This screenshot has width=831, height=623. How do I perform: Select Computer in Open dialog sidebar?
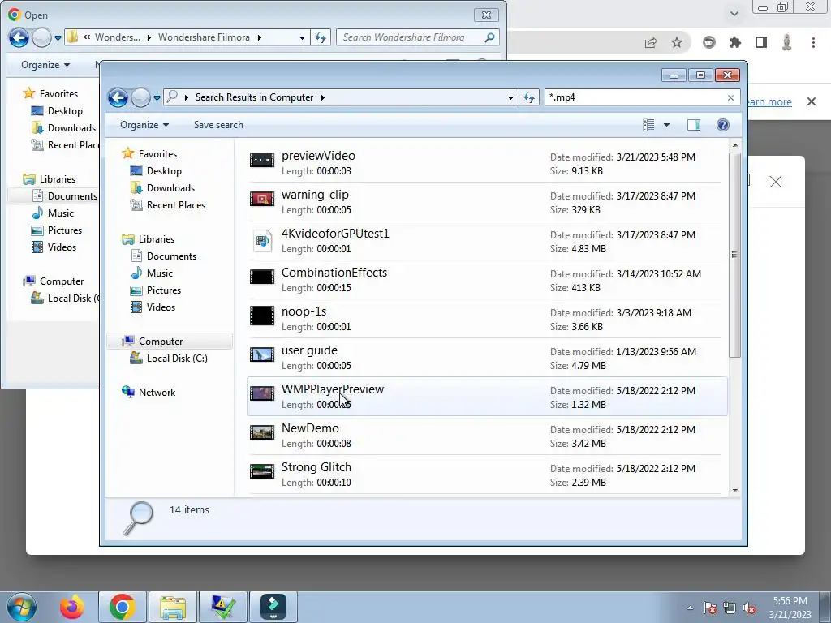tap(62, 281)
